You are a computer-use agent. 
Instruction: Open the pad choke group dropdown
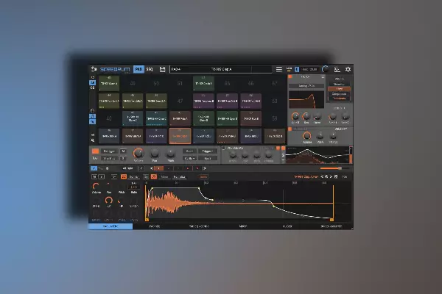pyautogui.click(x=189, y=158)
